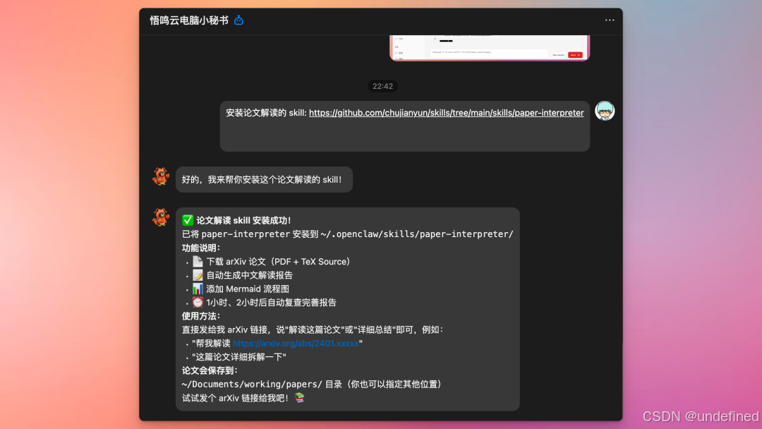The height and width of the screenshot is (429, 762).
Task: Click the 使用方法 heading text
Action: 200,315
